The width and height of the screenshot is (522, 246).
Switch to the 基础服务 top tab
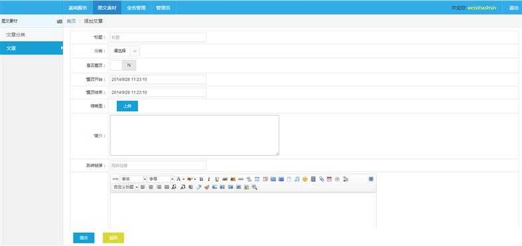click(78, 7)
